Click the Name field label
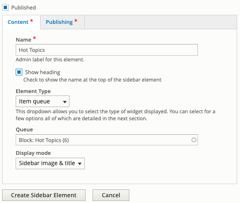This screenshot has height=203, width=240. [x=24, y=40]
